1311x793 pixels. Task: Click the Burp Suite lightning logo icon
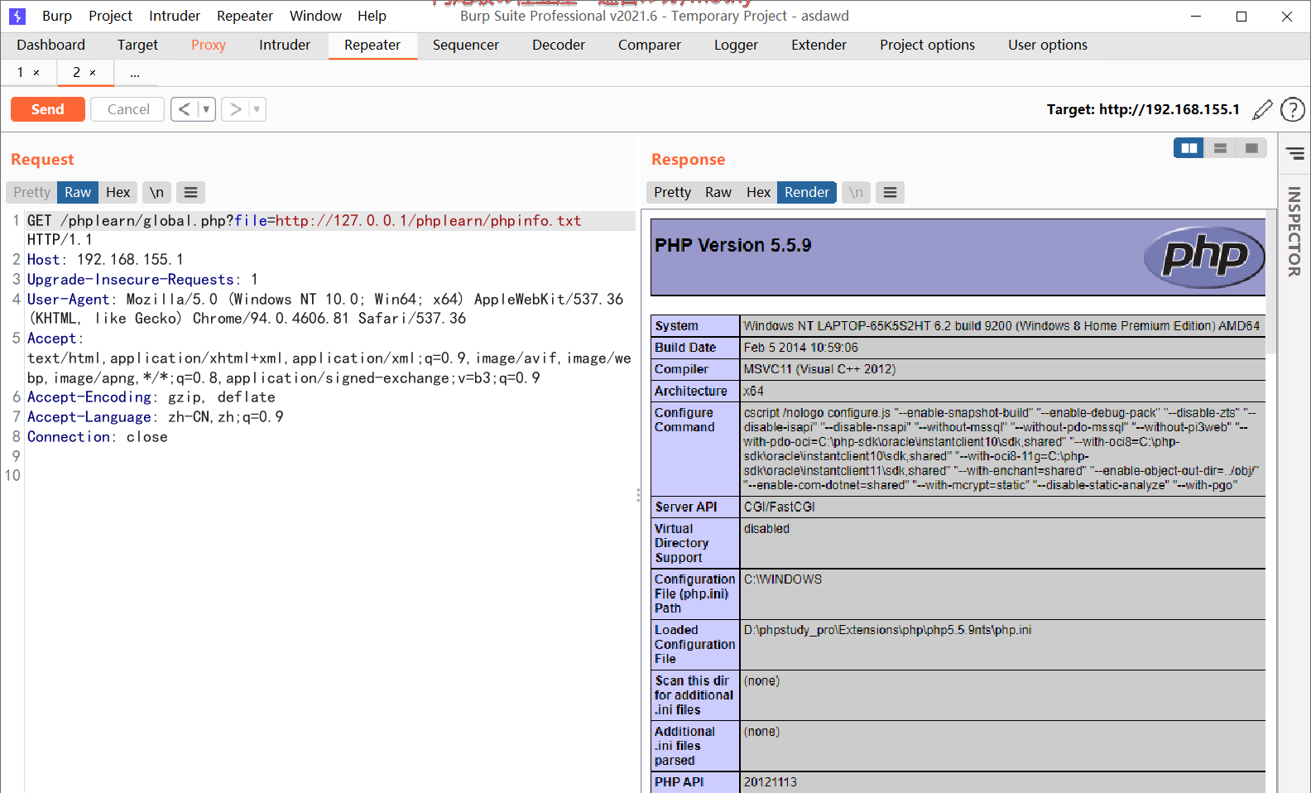coord(17,16)
